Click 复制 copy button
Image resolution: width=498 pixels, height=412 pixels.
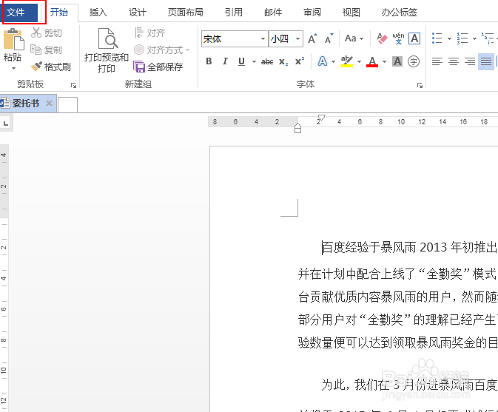click(46, 50)
